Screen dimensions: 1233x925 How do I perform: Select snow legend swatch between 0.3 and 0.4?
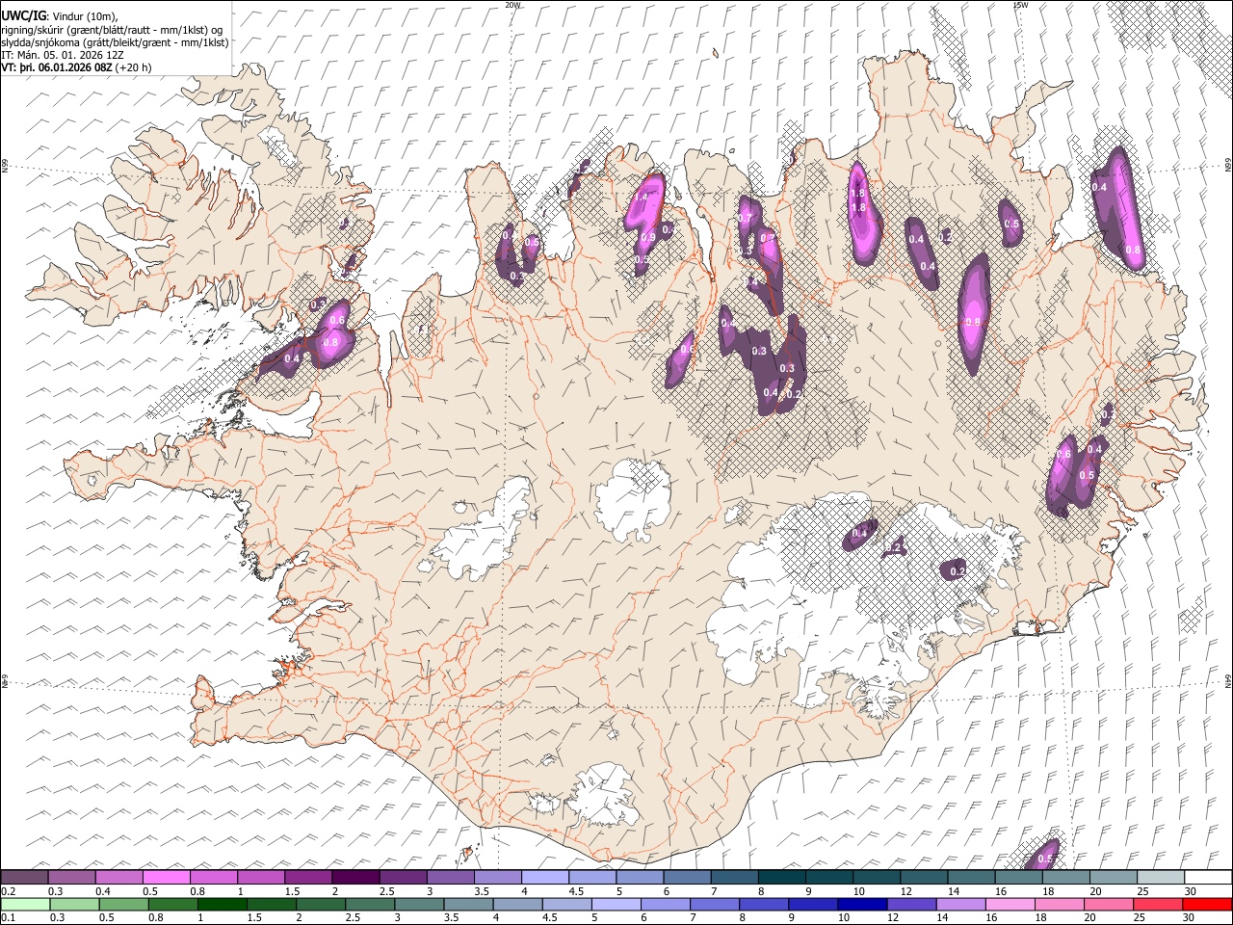71,878
